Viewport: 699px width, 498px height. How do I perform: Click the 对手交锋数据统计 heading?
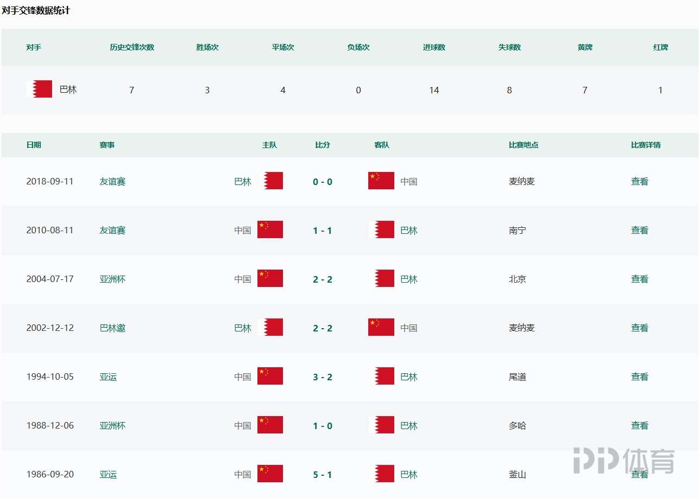(x=36, y=10)
